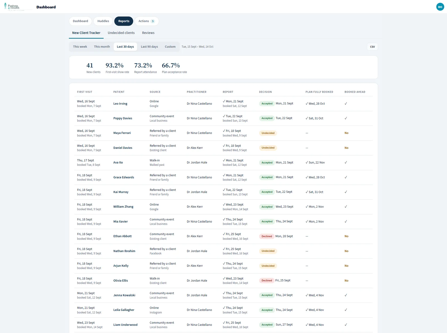
Task: Click the 66.7% plan acceptance rate
Action: 174,68
